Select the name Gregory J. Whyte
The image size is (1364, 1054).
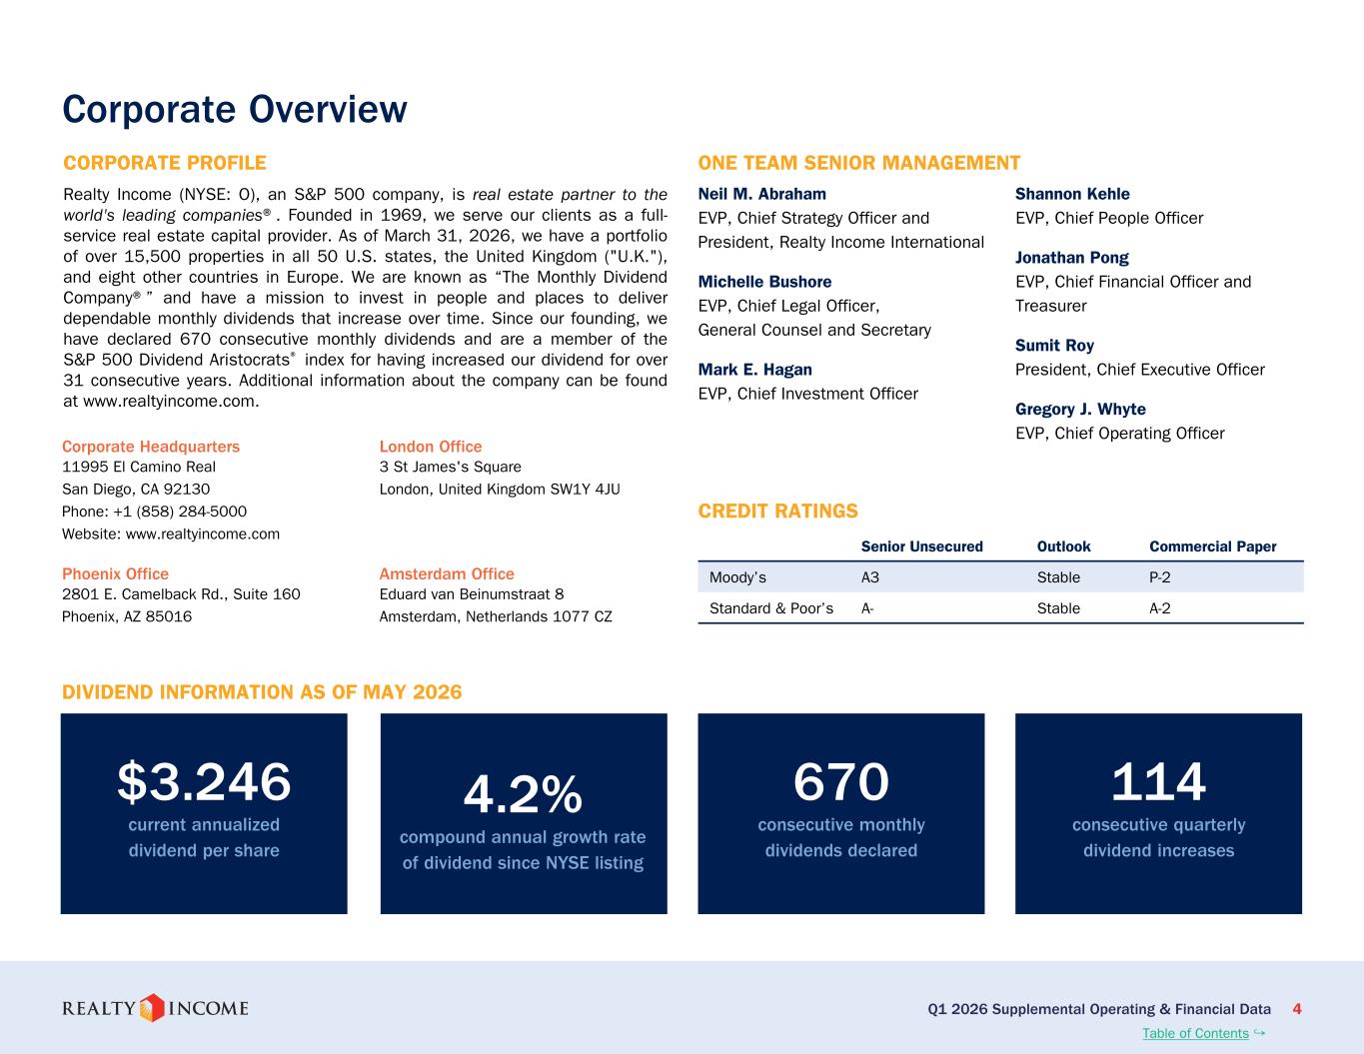pos(1080,410)
